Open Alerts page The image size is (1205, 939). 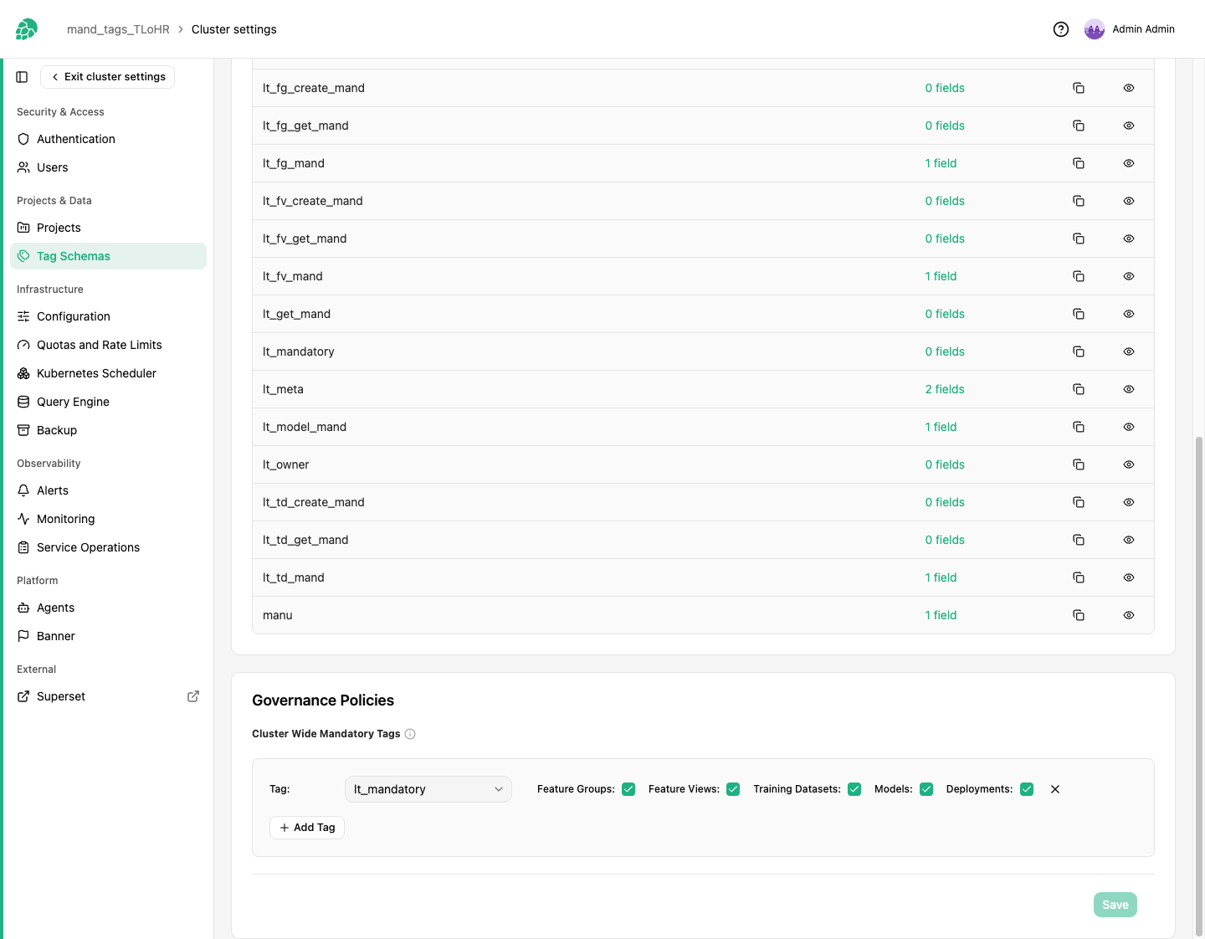point(108,490)
